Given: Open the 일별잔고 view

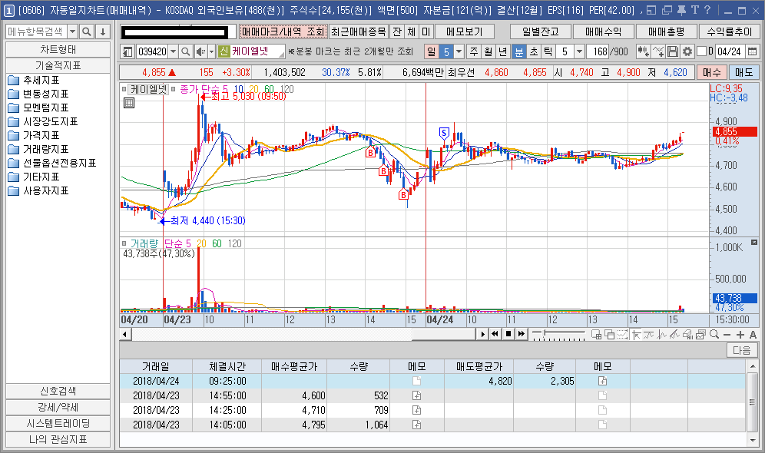Looking at the screenshot, I should pos(541,31).
